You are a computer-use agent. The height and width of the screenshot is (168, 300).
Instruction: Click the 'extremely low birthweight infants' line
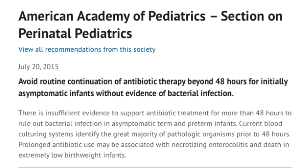(x=72, y=155)
